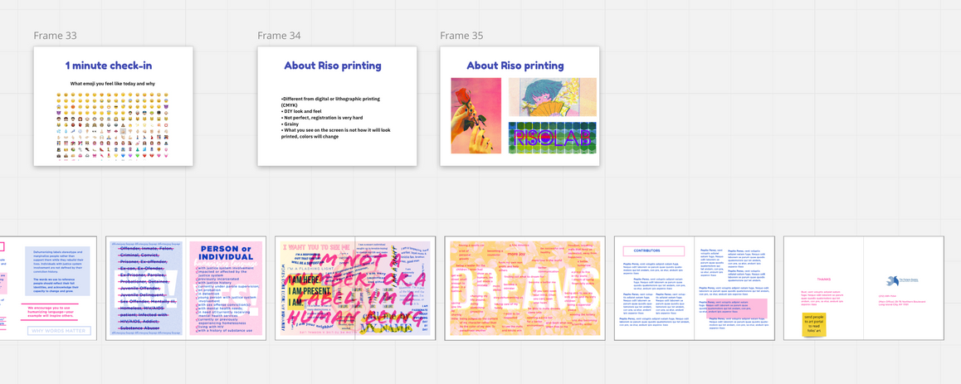Image resolution: width=961 pixels, height=384 pixels.
Task: Click "About Riso printing" heading in Frame 35
Action: (x=515, y=66)
